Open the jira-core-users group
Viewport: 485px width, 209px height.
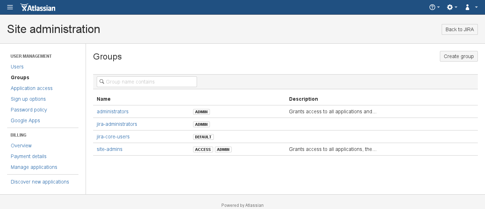(x=113, y=137)
